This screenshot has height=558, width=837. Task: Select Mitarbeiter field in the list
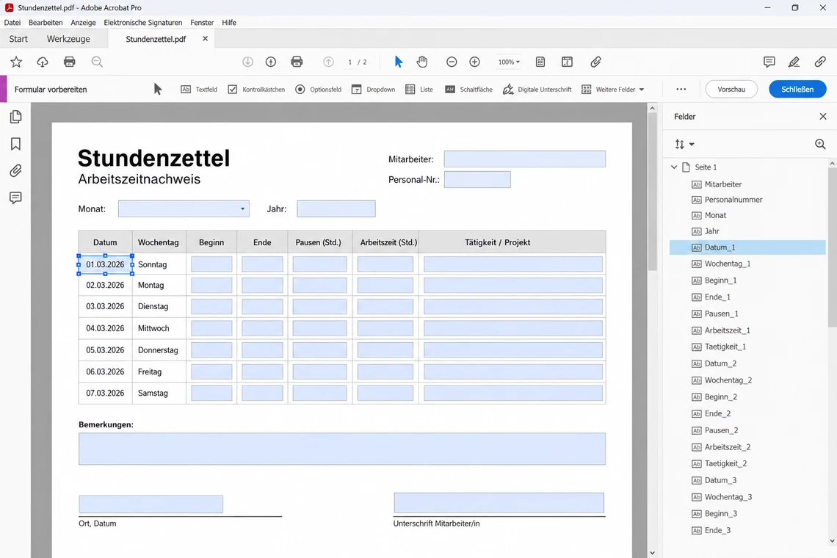pos(747,184)
